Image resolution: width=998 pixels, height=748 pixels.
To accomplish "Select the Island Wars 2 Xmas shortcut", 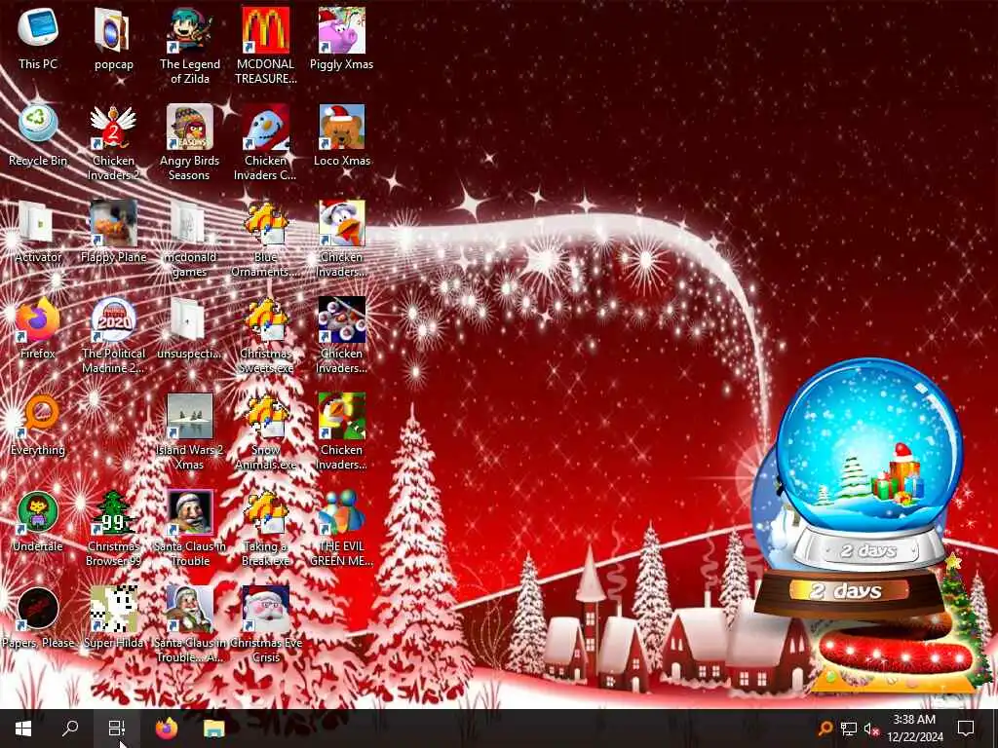I will 190,431.
